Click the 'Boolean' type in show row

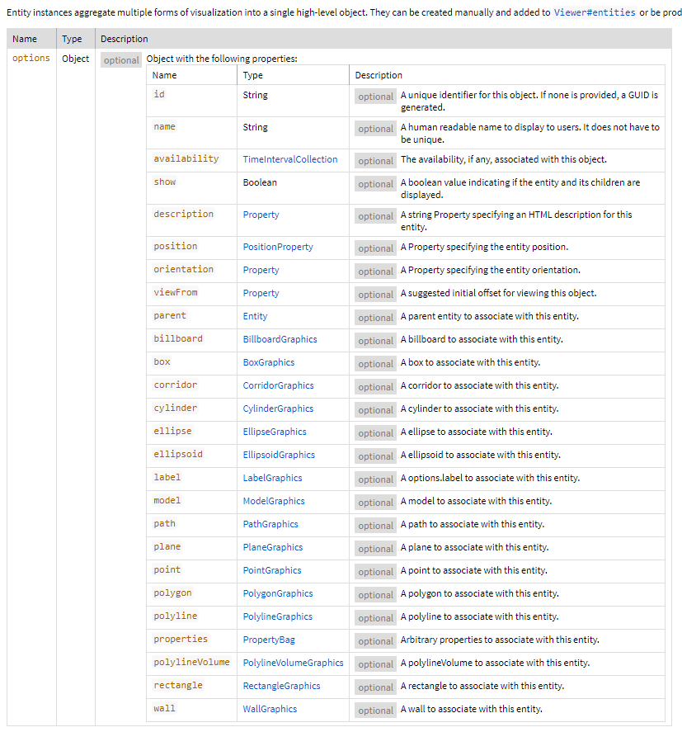(x=260, y=182)
